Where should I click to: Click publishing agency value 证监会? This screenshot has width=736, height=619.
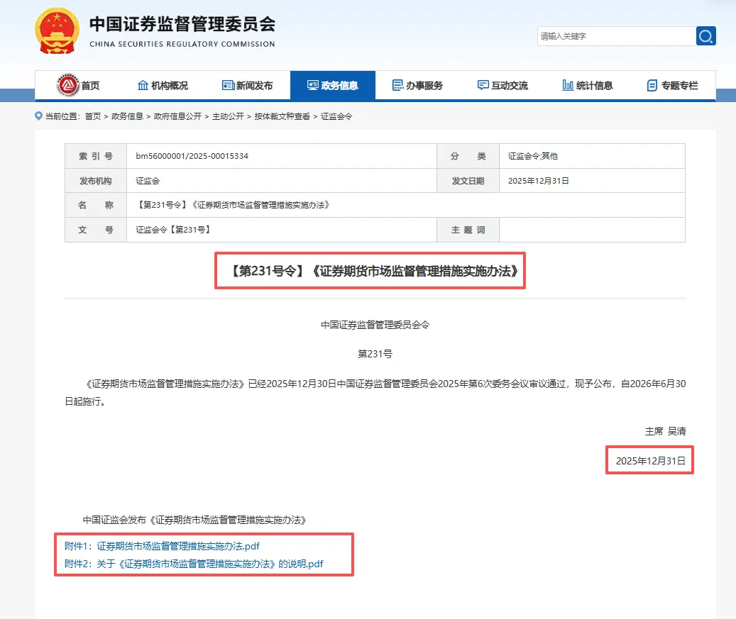point(148,181)
